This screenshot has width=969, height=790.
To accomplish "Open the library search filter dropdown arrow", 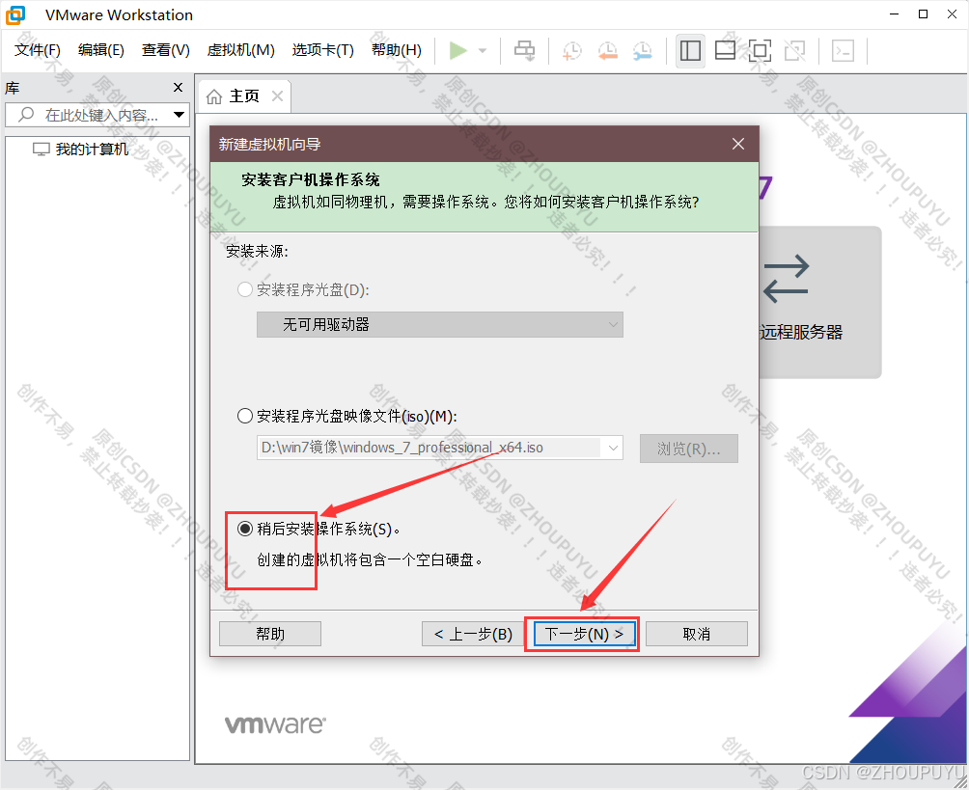I will click(x=179, y=114).
